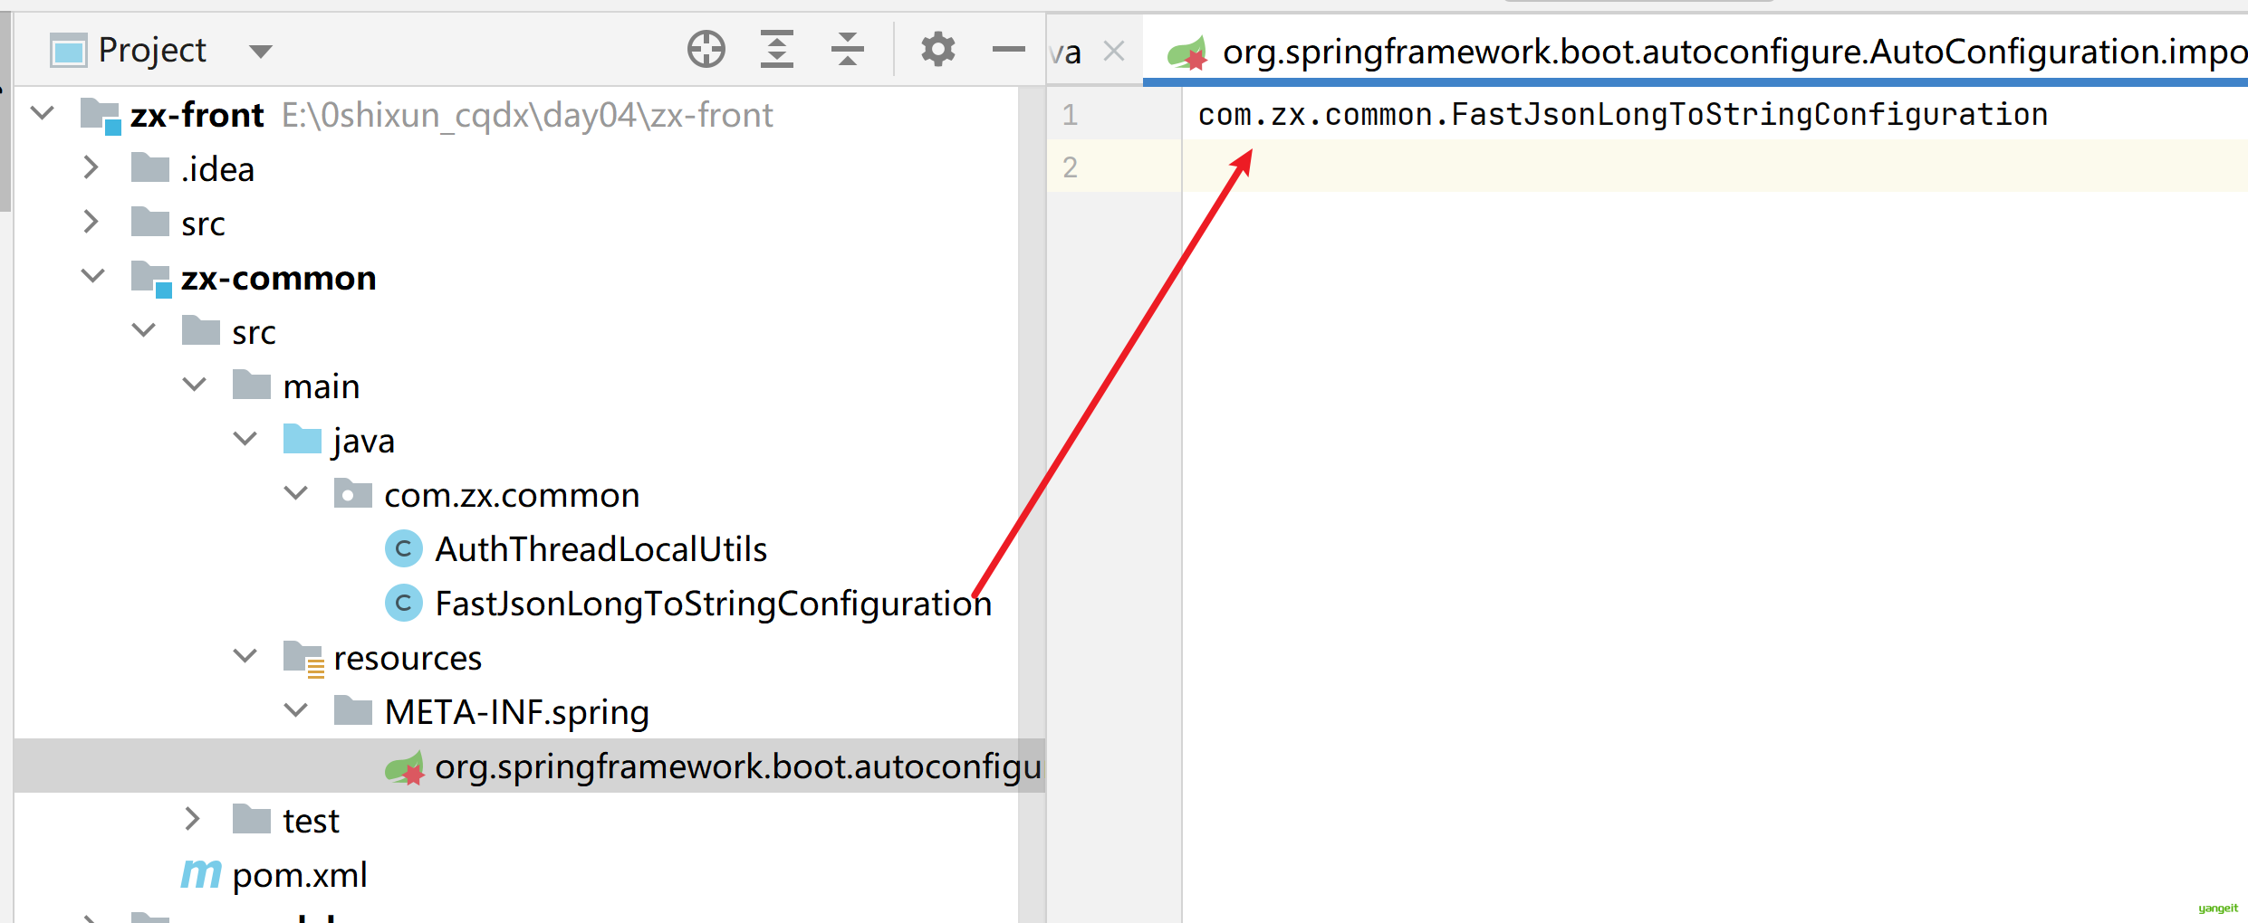Click the Spring icon on editor tab

[1188, 52]
